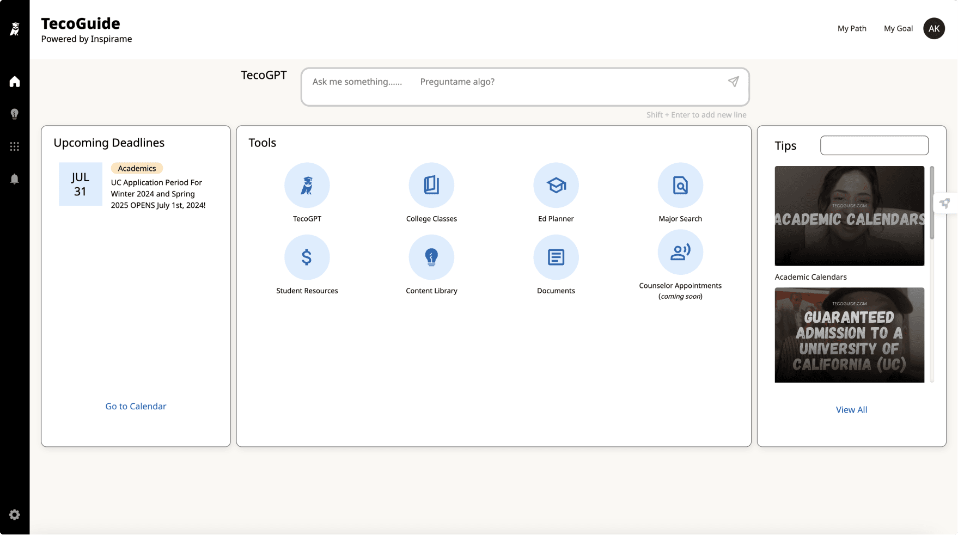Click the TecoGPT ask input field

pyautogui.click(x=525, y=87)
